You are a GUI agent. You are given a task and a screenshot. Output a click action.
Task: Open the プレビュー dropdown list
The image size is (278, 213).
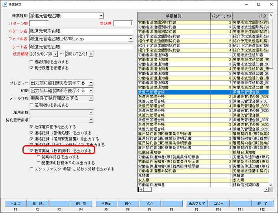(91, 83)
